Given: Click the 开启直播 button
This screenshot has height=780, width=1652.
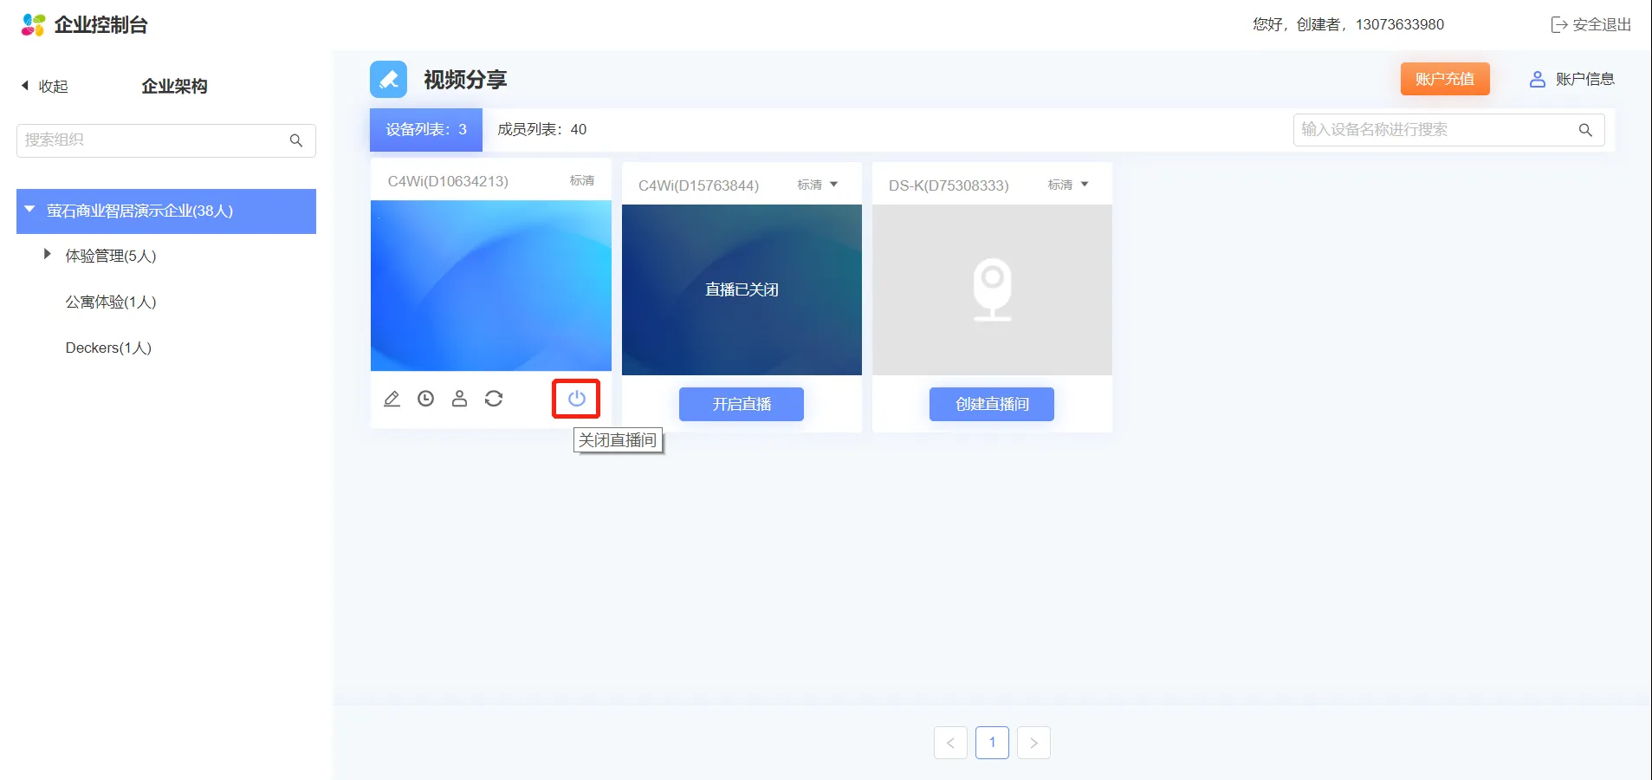Looking at the screenshot, I should [x=742, y=404].
